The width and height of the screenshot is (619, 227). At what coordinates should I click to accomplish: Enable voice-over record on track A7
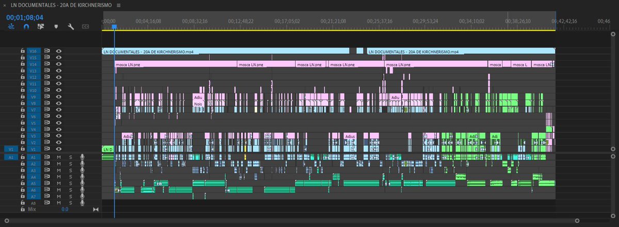[x=82, y=197]
